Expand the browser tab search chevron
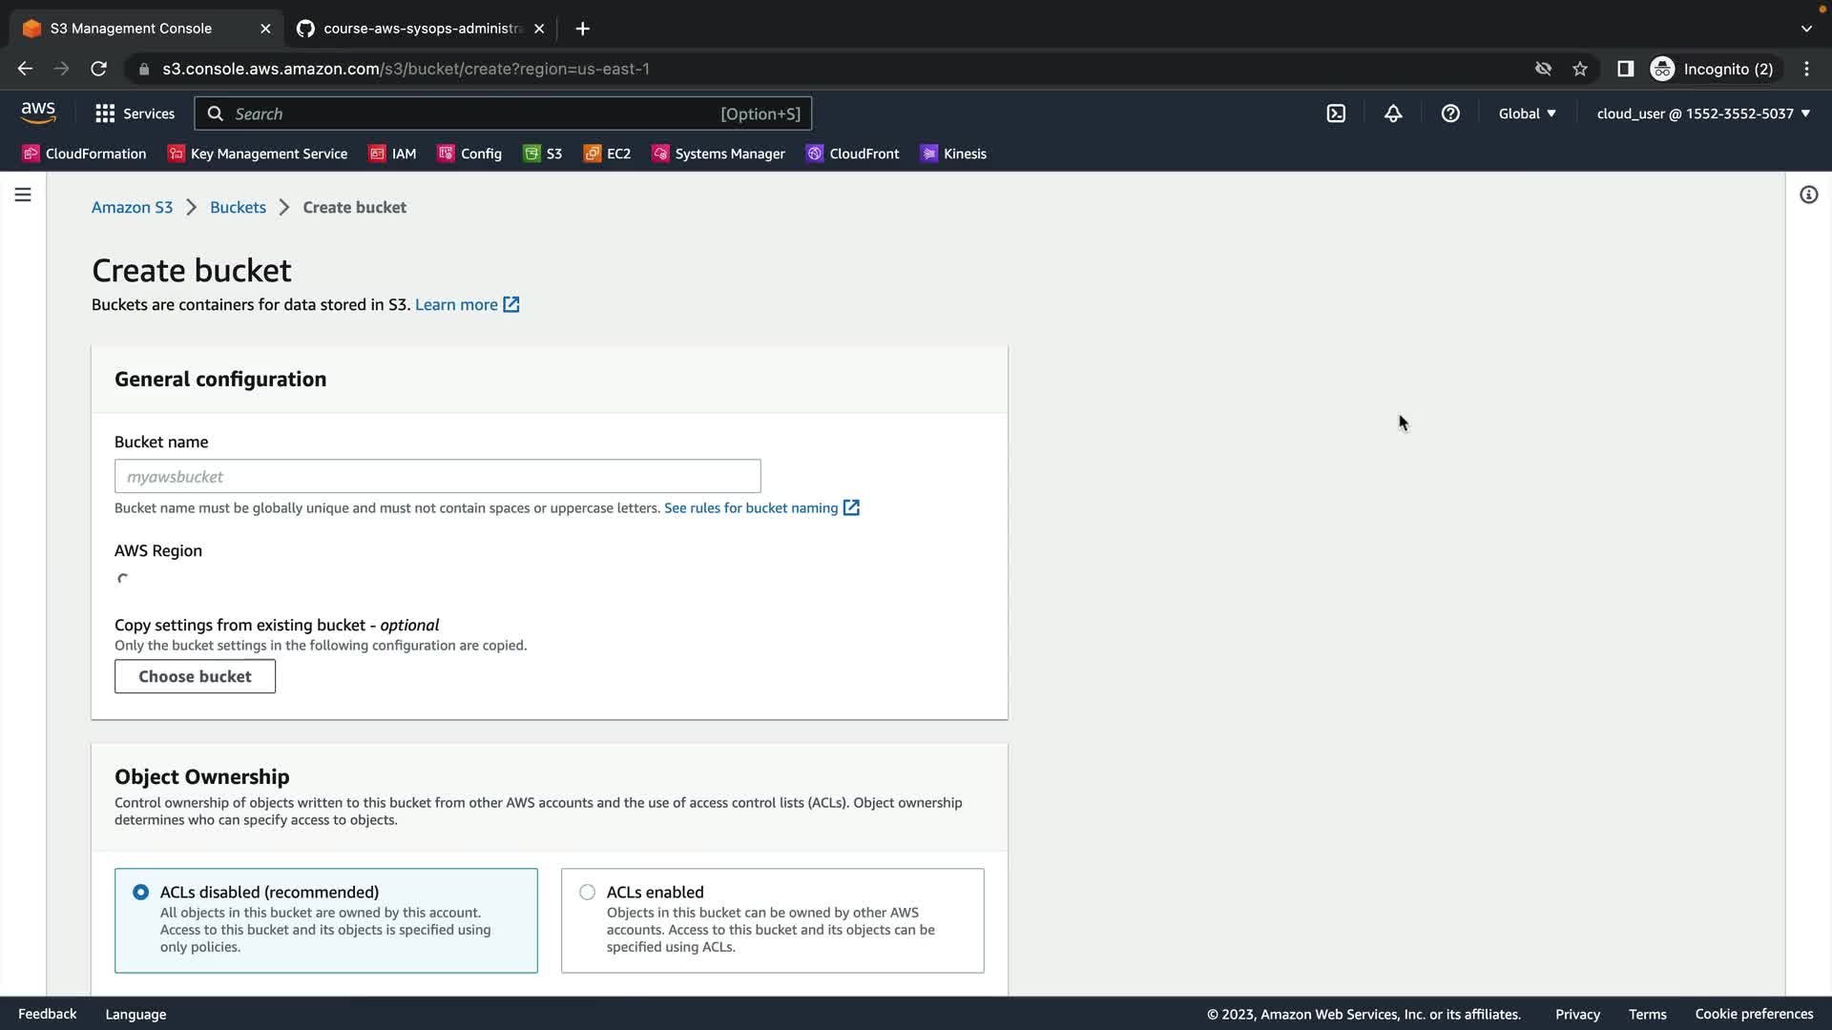Image resolution: width=1832 pixels, height=1030 pixels. (1805, 29)
